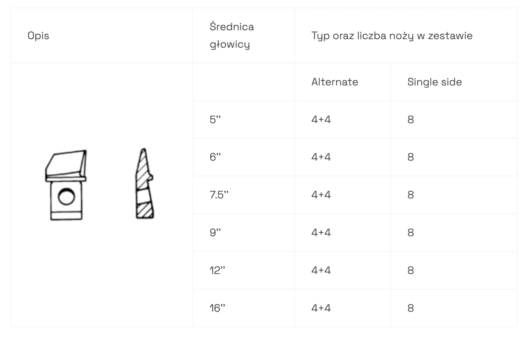Viewport: 530px width, 337px height.
Task: Click the Single side 8 in 16" row
Action: pos(410,308)
